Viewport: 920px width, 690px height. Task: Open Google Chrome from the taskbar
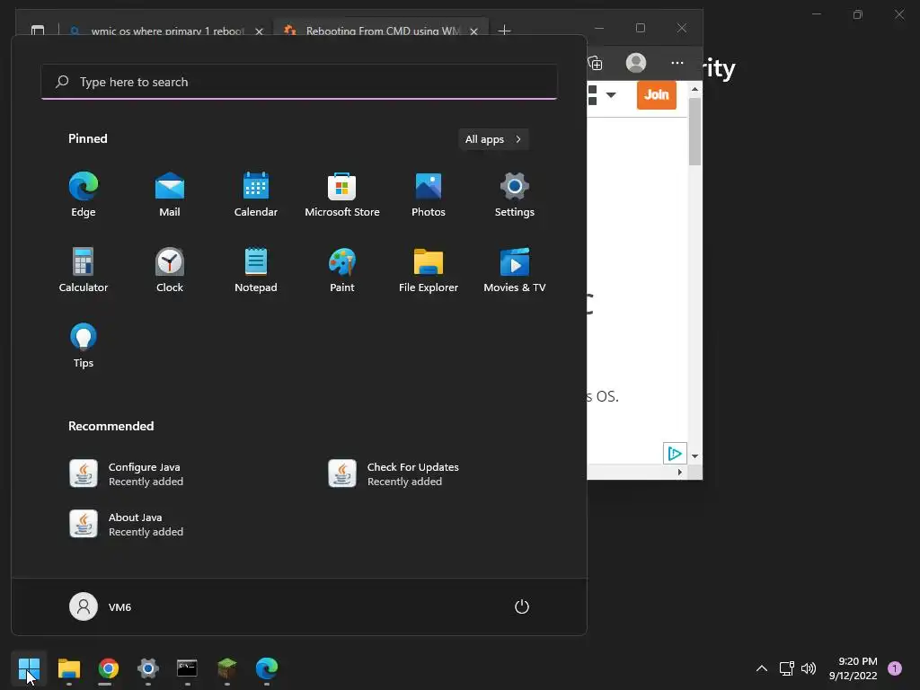click(x=108, y=668)
